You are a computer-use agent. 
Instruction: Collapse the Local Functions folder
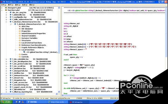pos(15,50)
